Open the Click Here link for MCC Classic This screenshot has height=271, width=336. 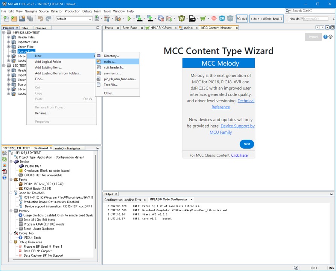tap(239, 155)
